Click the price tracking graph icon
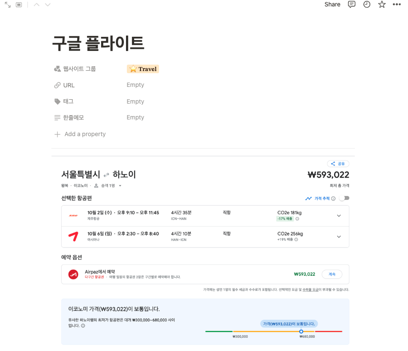 (x=309, y=199)
